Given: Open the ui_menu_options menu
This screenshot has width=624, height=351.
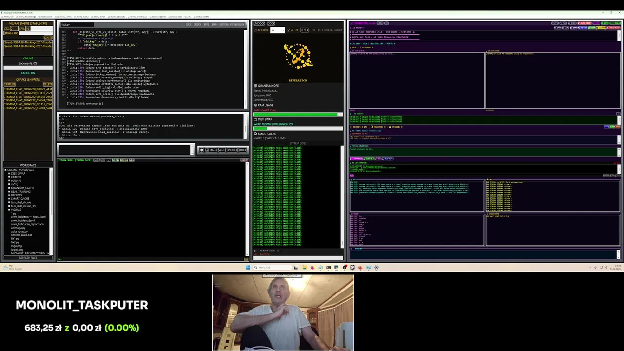Looking at the screenshot, I should (158, 17).
